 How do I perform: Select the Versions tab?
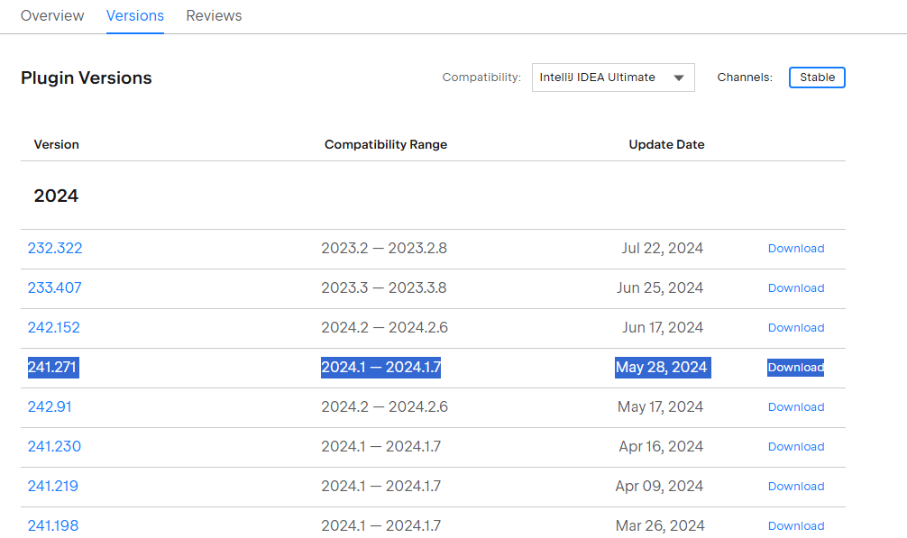coord(134,15)
